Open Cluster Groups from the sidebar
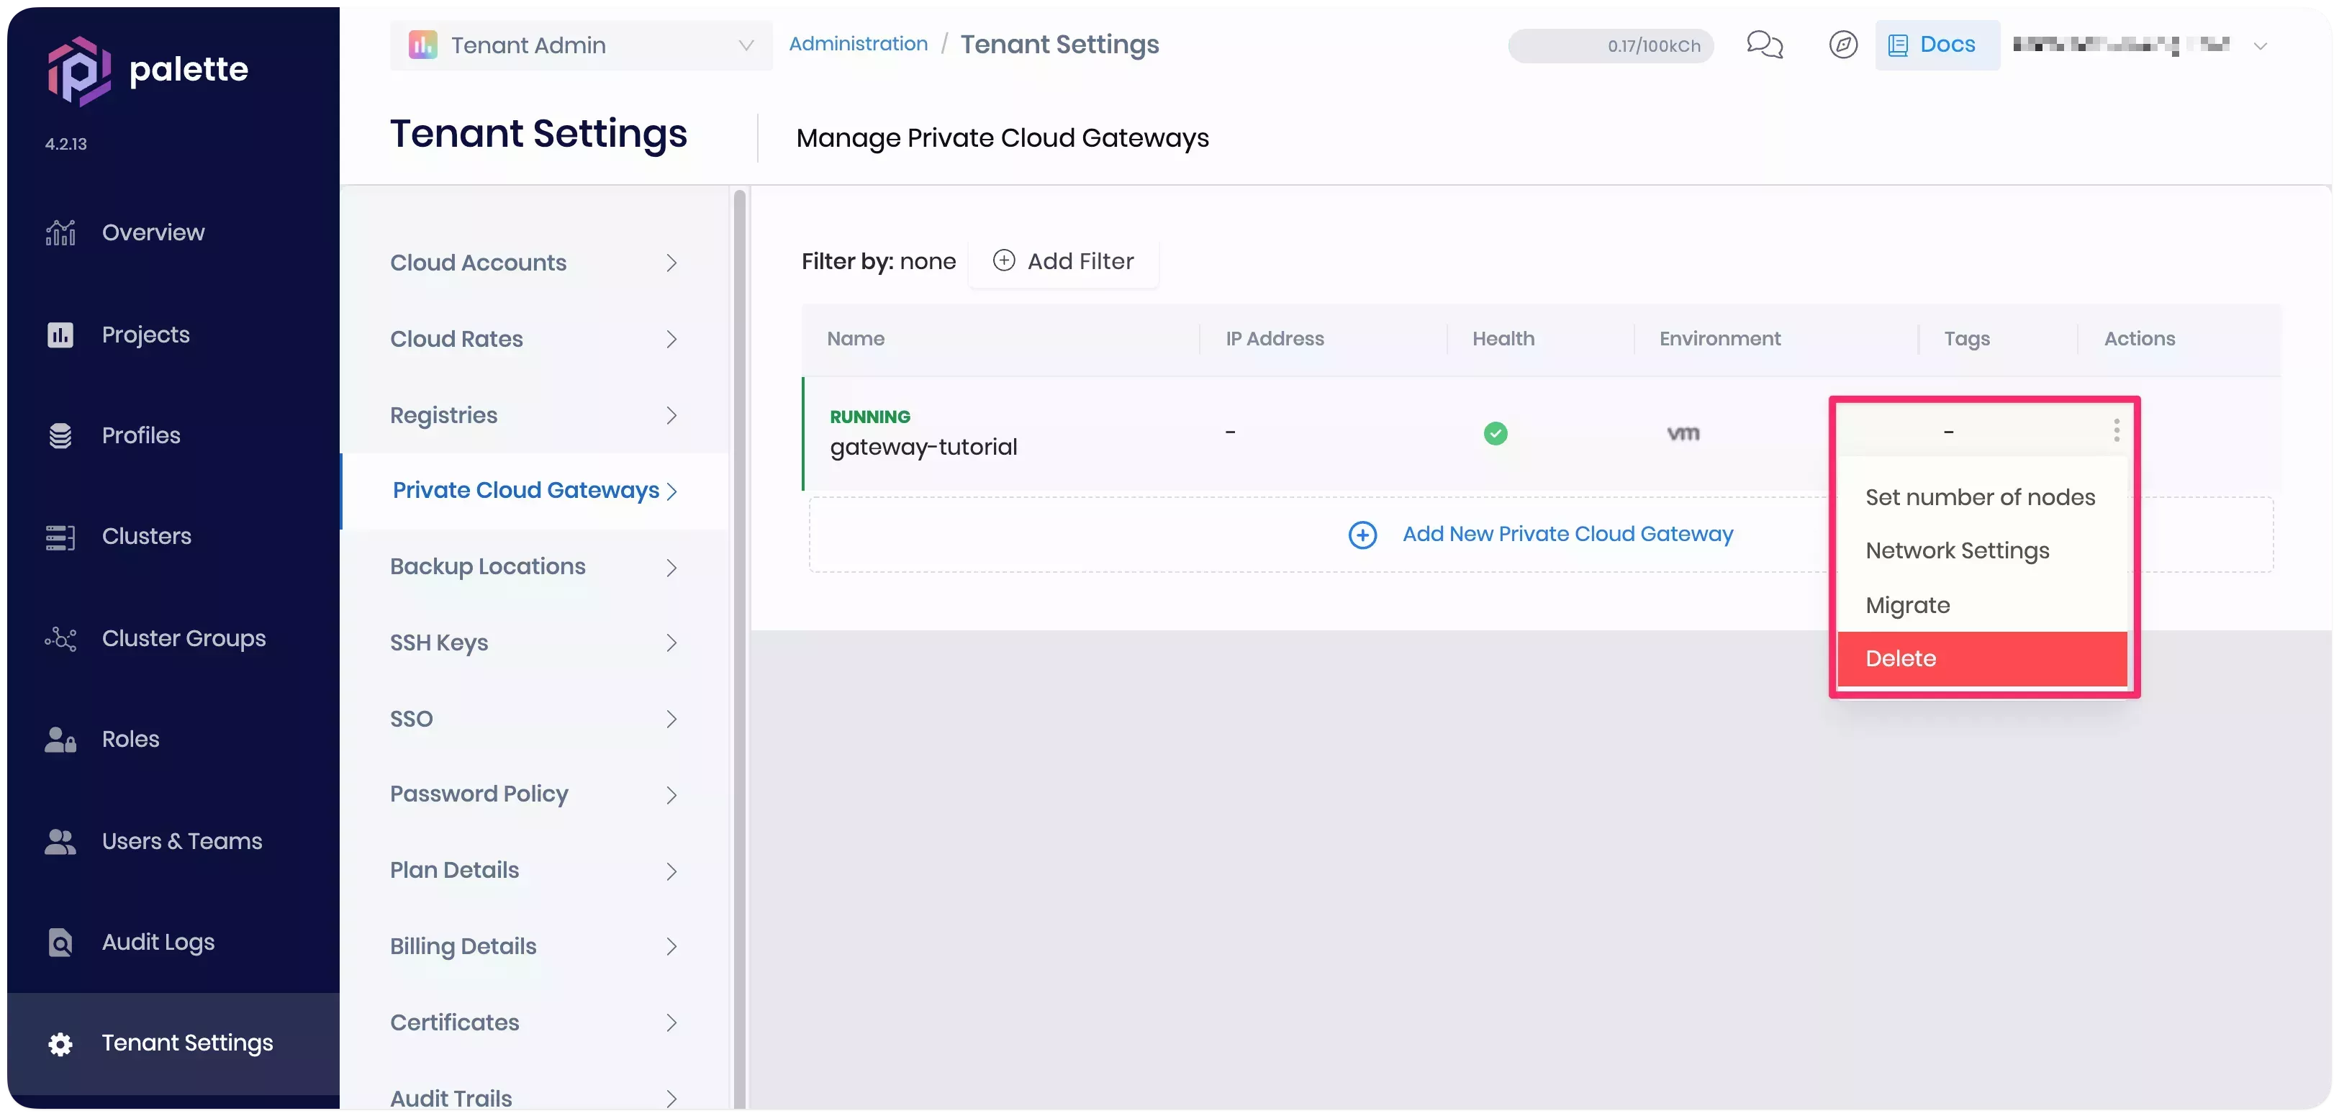The width and height of the screenshot is (2339, 1116). click(x=183, y=638)
